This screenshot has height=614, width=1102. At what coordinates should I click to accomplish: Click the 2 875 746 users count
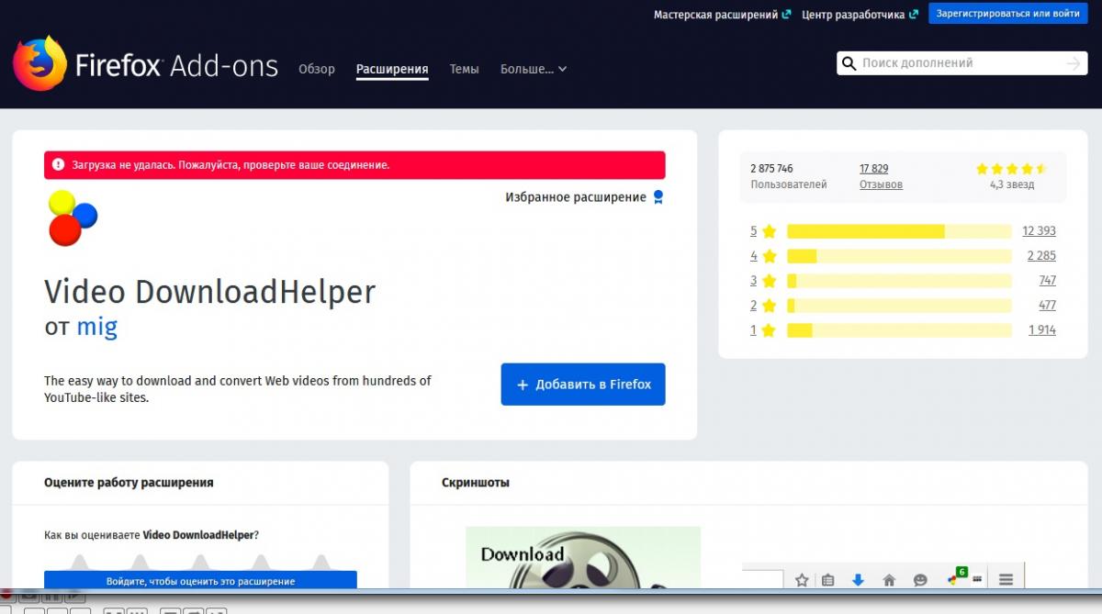[x=771, y=169]
